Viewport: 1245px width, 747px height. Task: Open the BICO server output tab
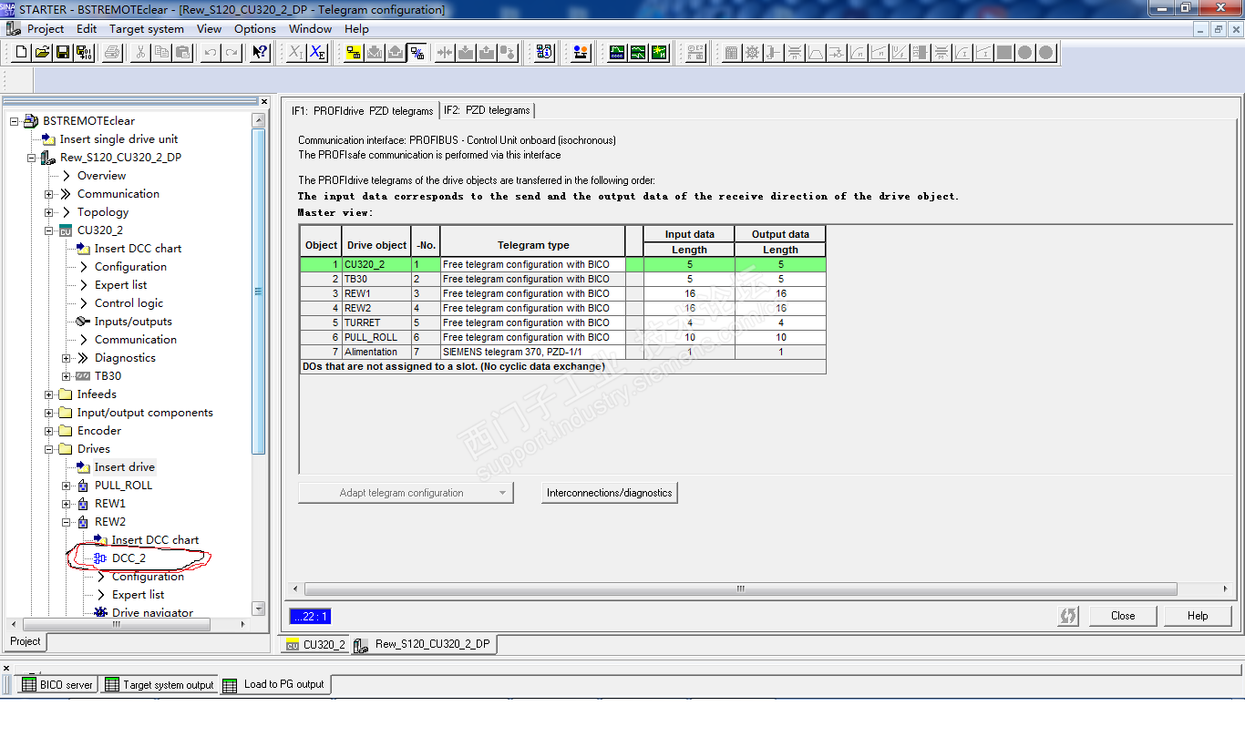pos(57,684)
